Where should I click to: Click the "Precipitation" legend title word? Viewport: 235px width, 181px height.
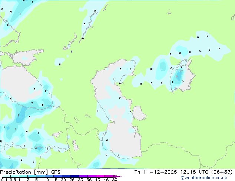pyautogui.click(x=16, y=172)
